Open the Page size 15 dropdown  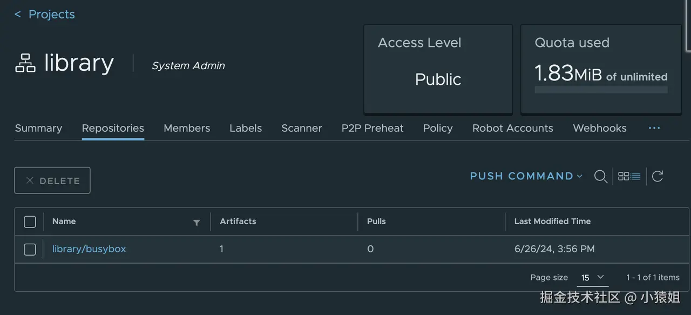(592, 277)
